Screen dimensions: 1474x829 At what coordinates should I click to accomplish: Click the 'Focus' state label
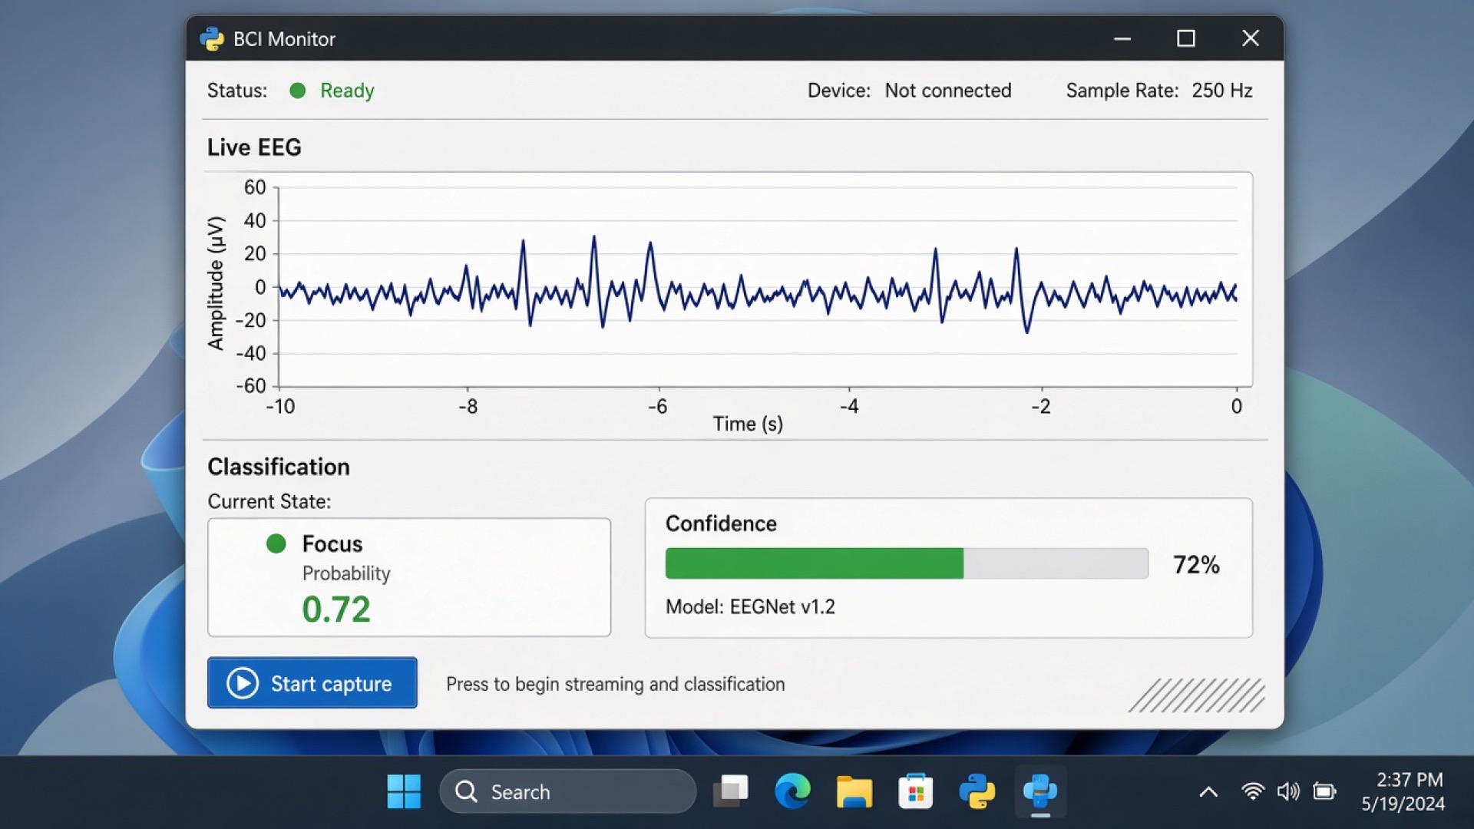(332, 543)
